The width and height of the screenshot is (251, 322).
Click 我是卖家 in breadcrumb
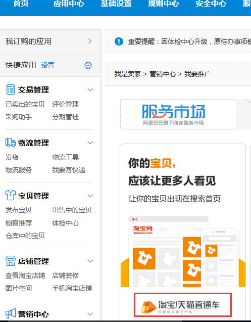(x=127, y=74)
